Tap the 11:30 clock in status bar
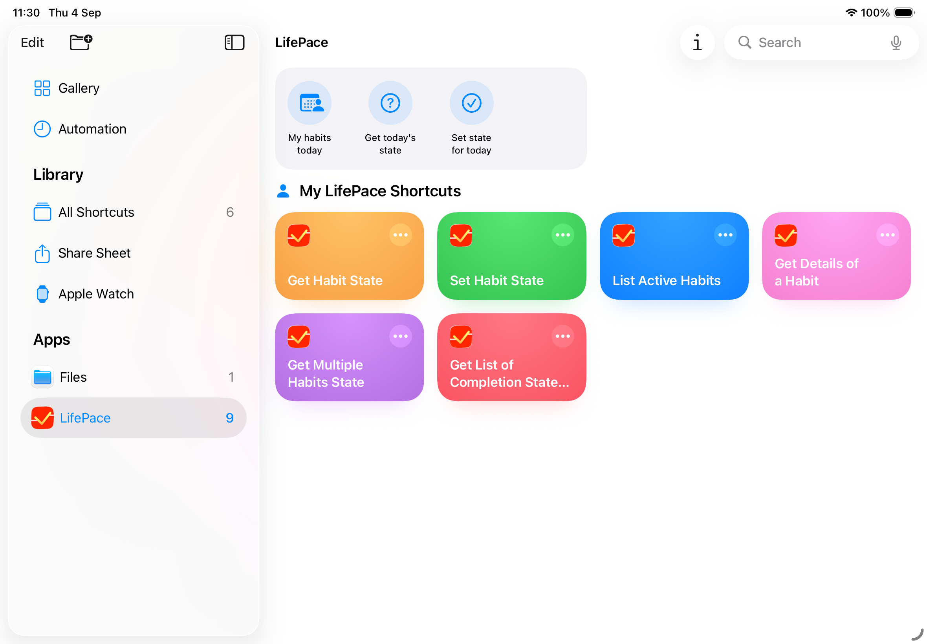The height and width of the screenshot is (644, 927). 26,13
